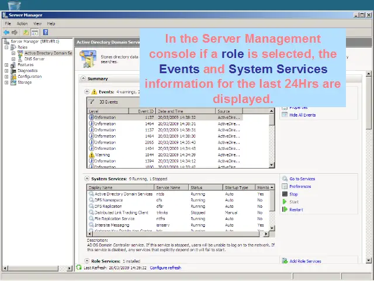Click the Warning triangle icon in event 1844 row

(92, 155)
